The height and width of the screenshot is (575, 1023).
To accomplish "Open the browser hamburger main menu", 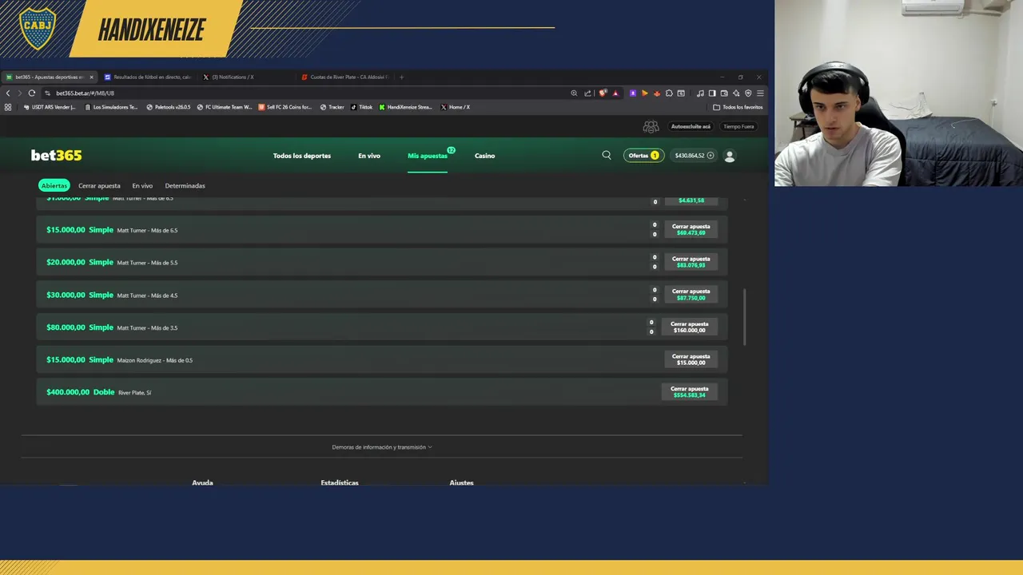I will (x=760, y=93).
